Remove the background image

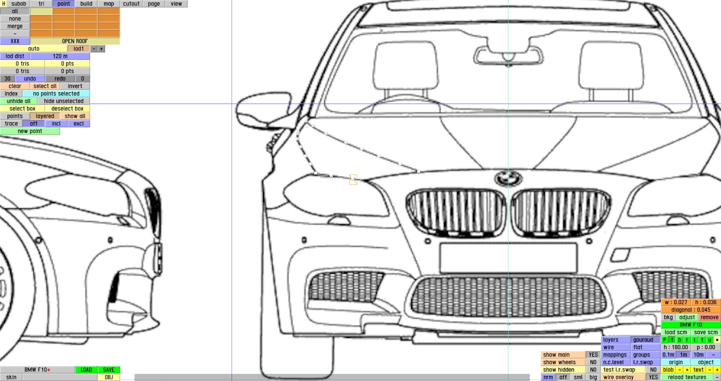tap(710, 317)
